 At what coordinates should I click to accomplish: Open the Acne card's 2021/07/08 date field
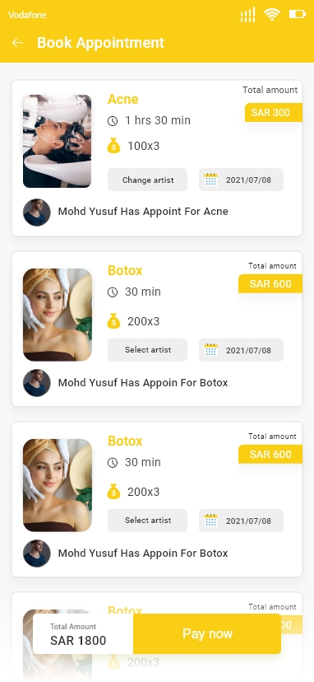point(241,180)
